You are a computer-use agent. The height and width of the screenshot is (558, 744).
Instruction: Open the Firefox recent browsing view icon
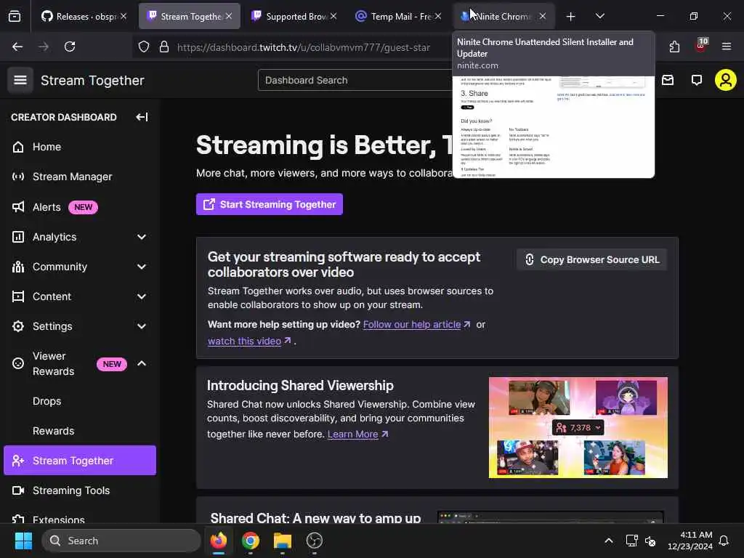coord(15,16)
